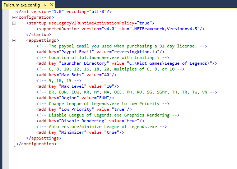Click the sku ".NETFramework,Version=v4.5" value

(164, 29)
